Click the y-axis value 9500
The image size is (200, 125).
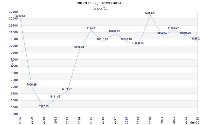[14, 53]
